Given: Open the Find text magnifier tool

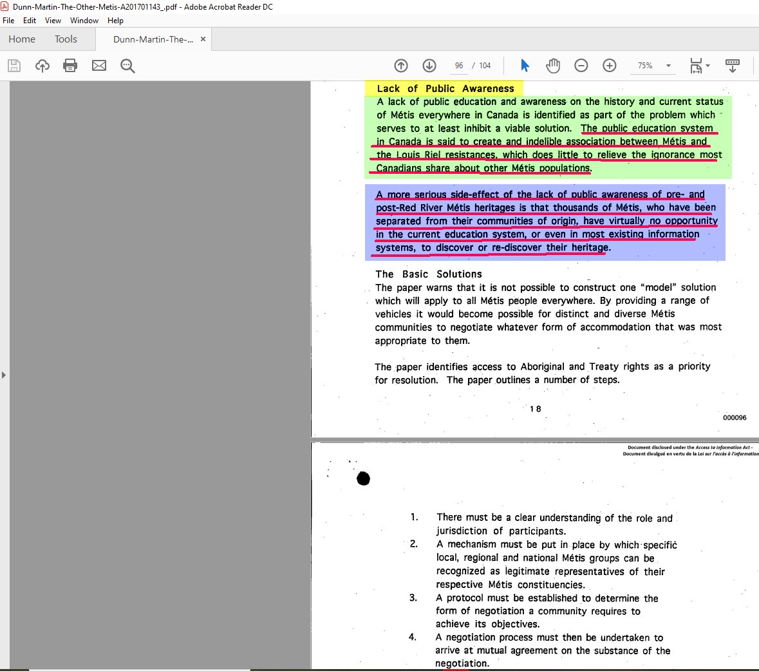Looking at the screenshot, I should tap(128, 65).
